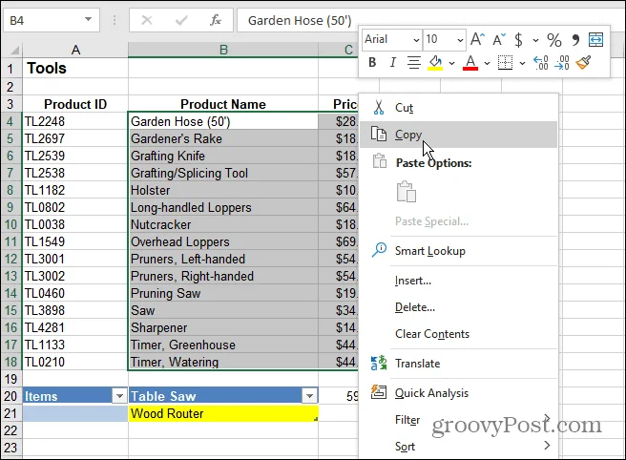626x460 pixels.
Task: Select cell TL0210
Action: tap(75, 362)
